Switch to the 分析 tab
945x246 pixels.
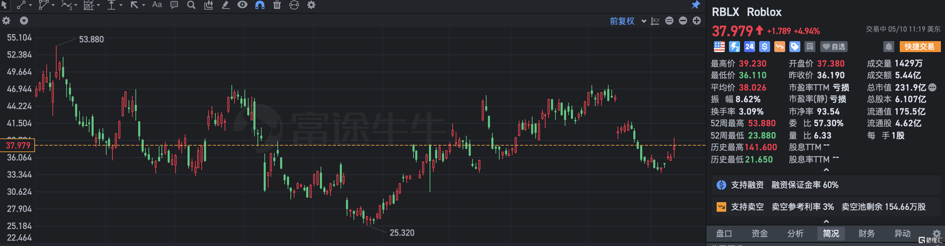pyautogui.click(x=795, y=234)
